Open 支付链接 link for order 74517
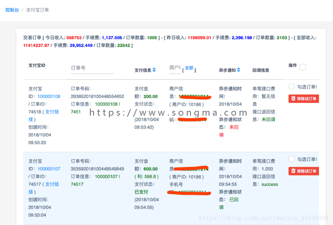The height and width of the screenshot is (225, 333). click(x=44, y=188)
